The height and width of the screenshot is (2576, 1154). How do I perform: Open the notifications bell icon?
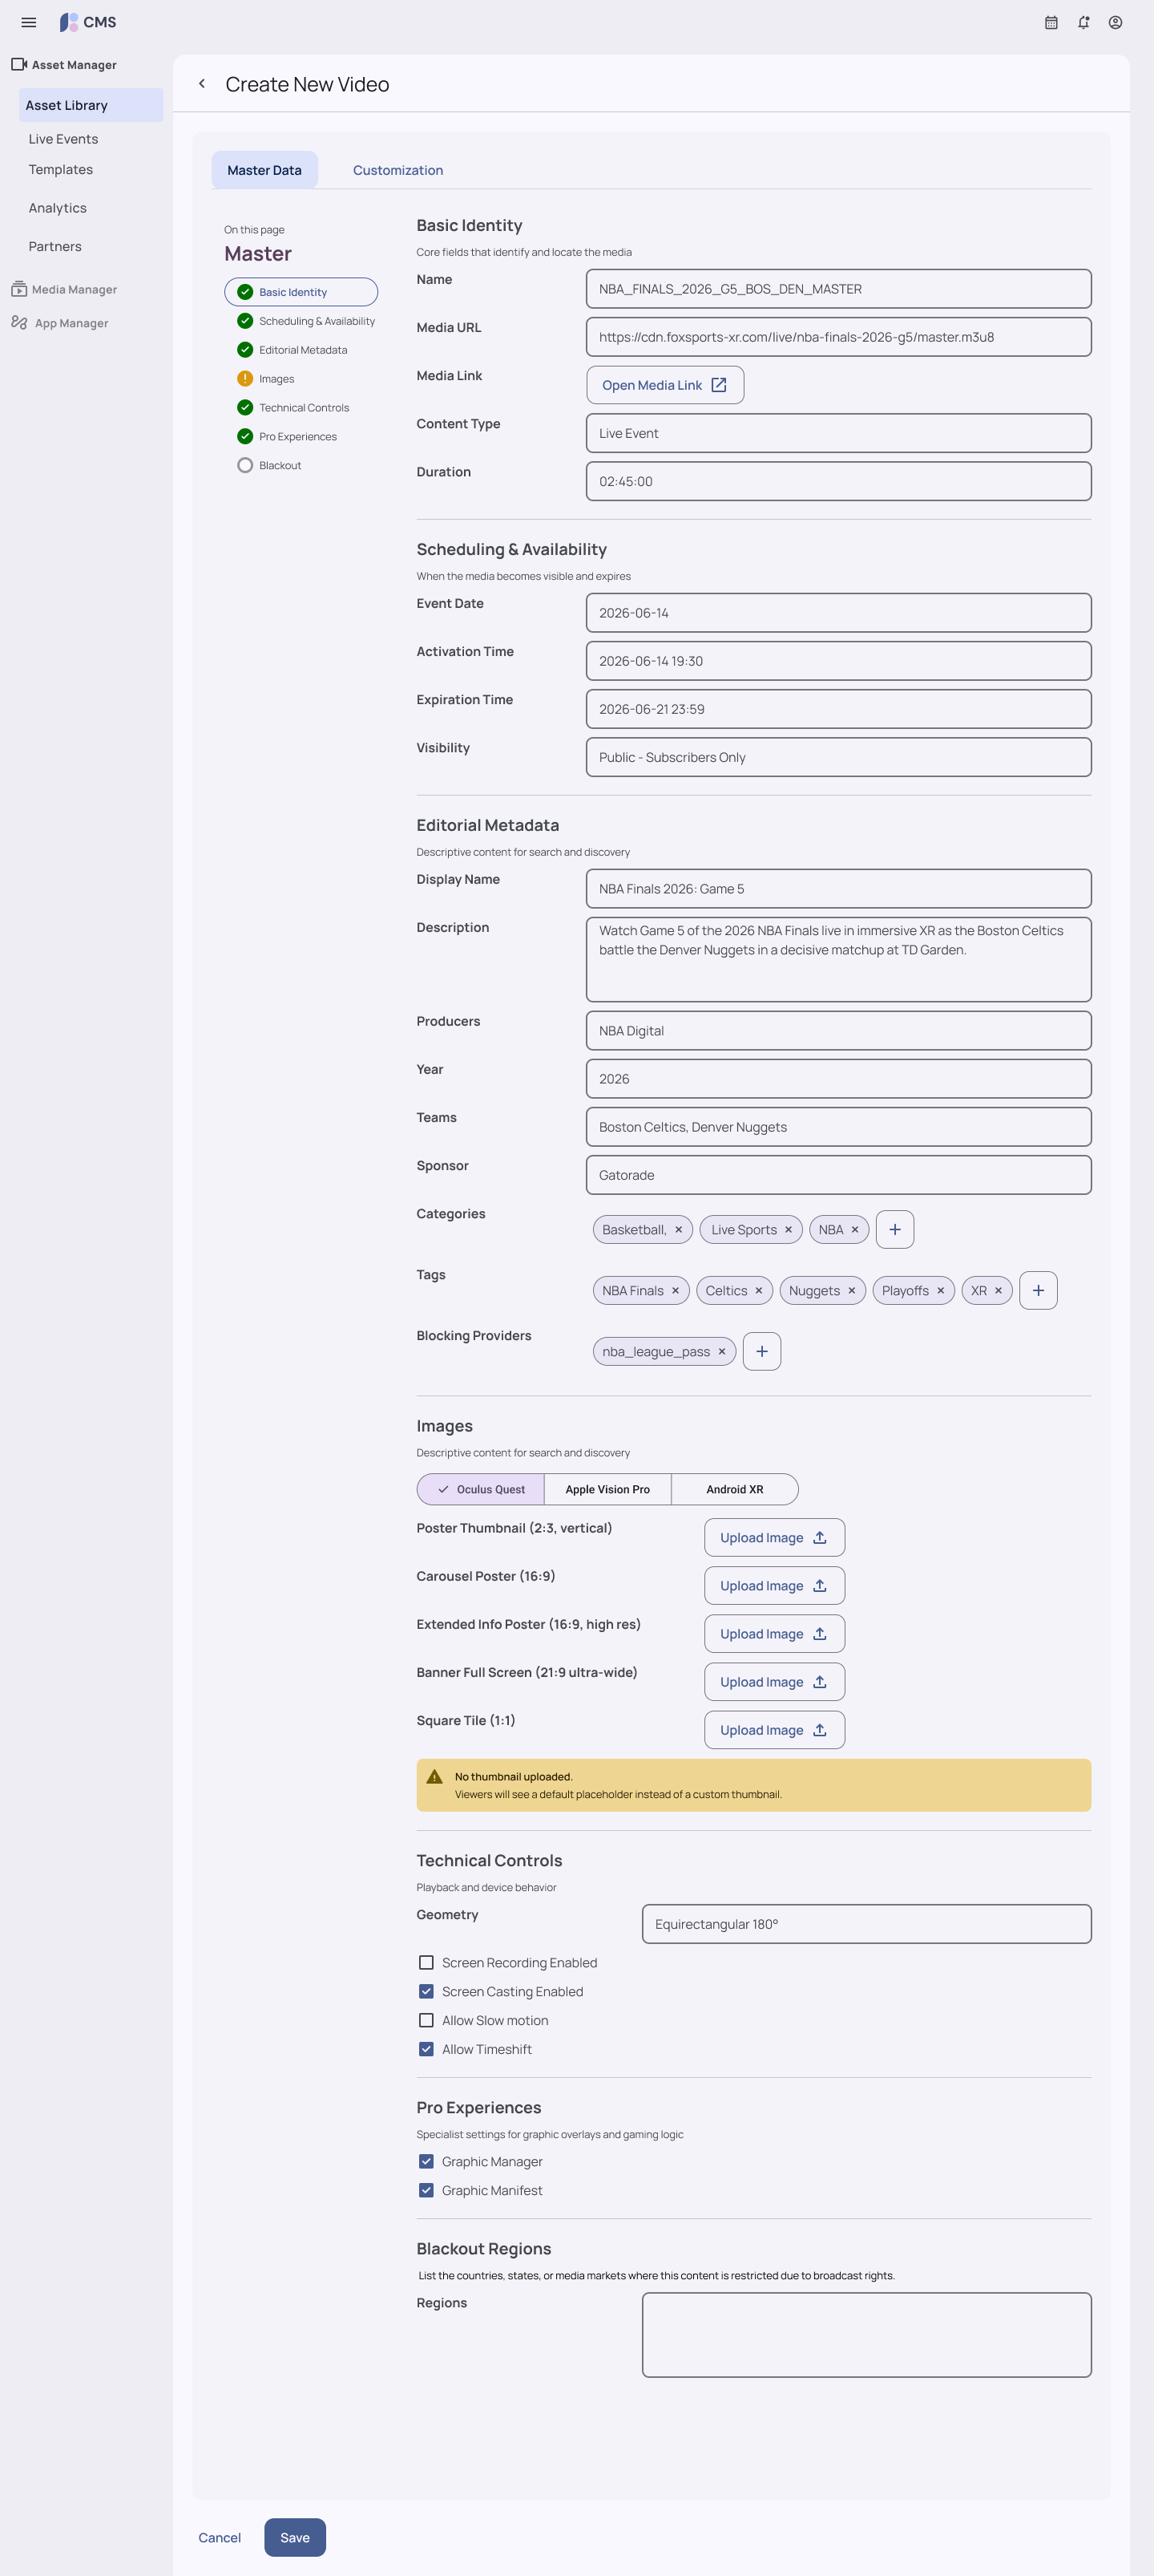pyautogui.click(x=1083, y=22)
